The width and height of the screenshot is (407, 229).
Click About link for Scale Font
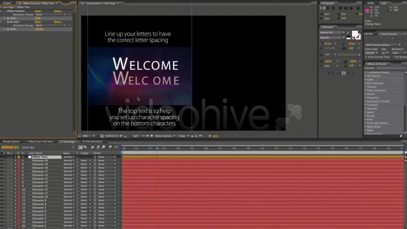coord(58,22)
